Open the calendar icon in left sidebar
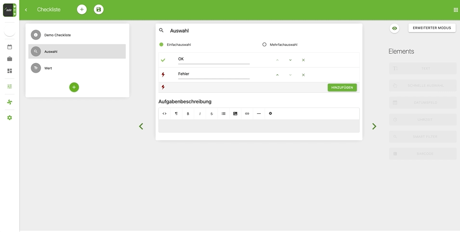 pyautogui.click(x=10, y=47)
